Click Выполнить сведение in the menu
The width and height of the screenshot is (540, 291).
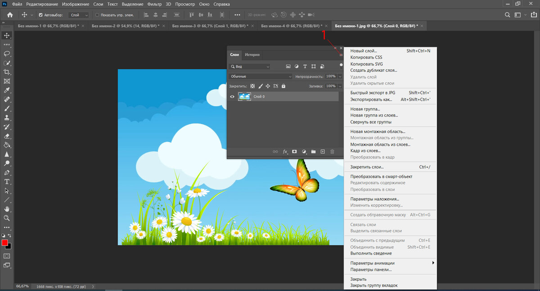pos(371,253)
